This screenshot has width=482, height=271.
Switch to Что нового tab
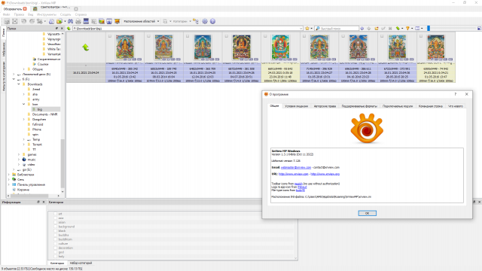pos(455,106)
